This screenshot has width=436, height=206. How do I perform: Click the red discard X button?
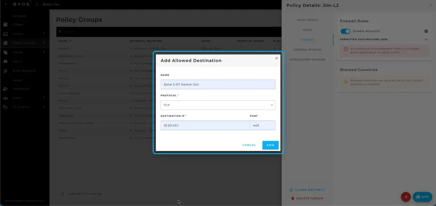click(x=406, y=197)
